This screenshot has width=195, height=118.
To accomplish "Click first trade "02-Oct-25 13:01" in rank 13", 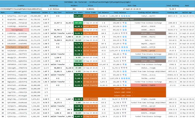I will (90, 58).
